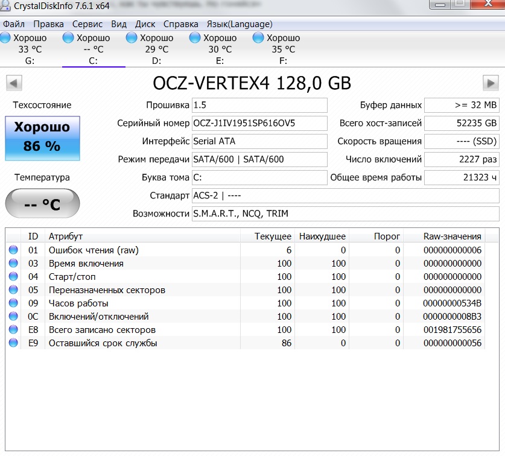Viewport: 505px width, 456px height.
Task: Click status dot for attribute 09
Action: (13, 303)
